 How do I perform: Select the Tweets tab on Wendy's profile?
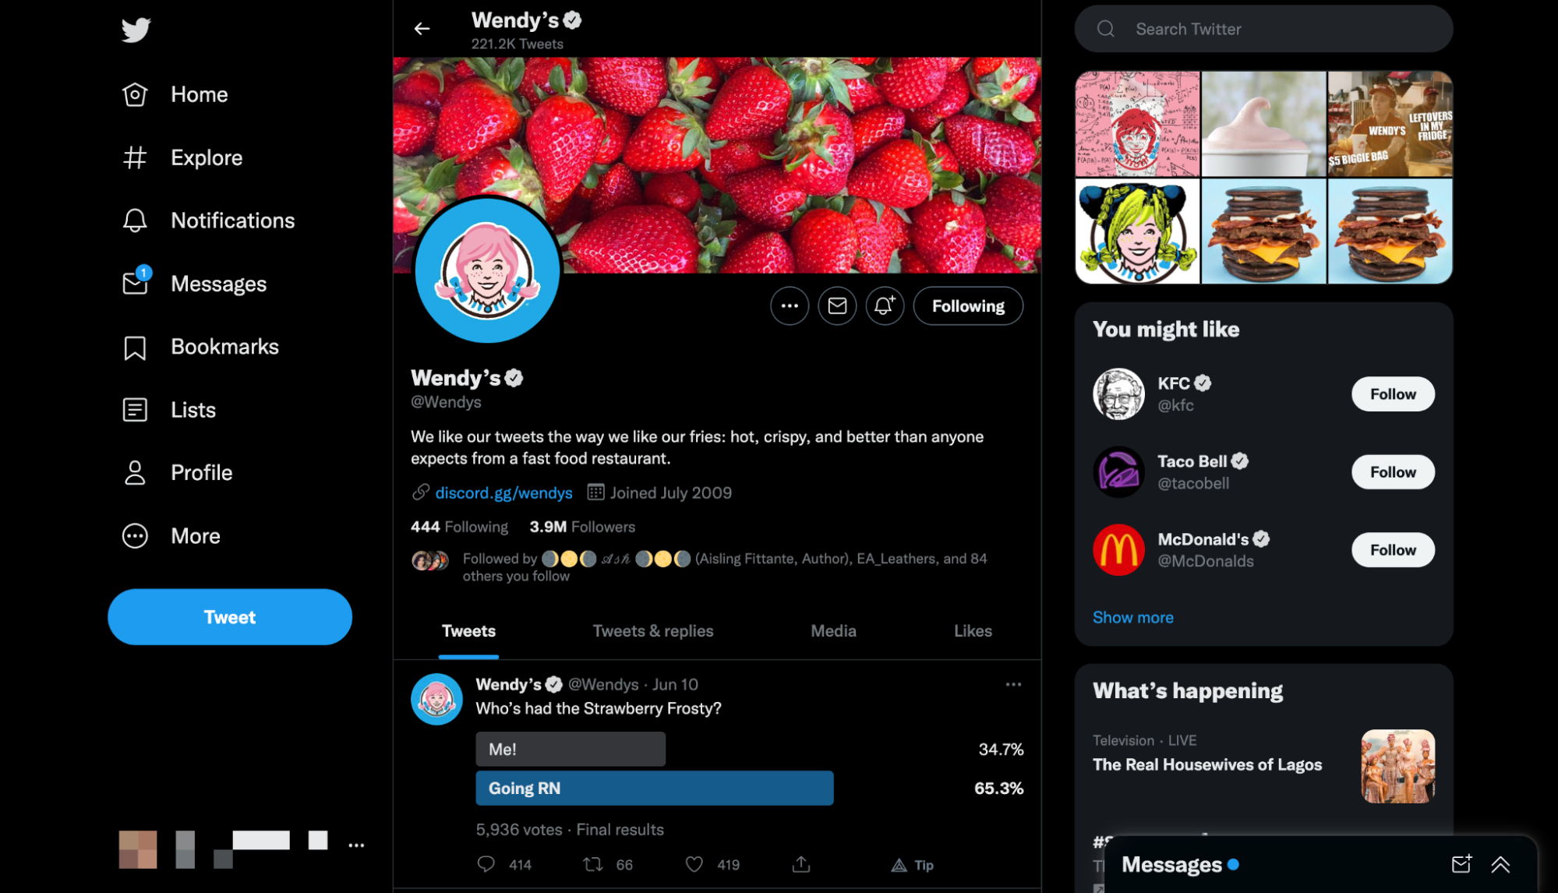click(468, 631)
